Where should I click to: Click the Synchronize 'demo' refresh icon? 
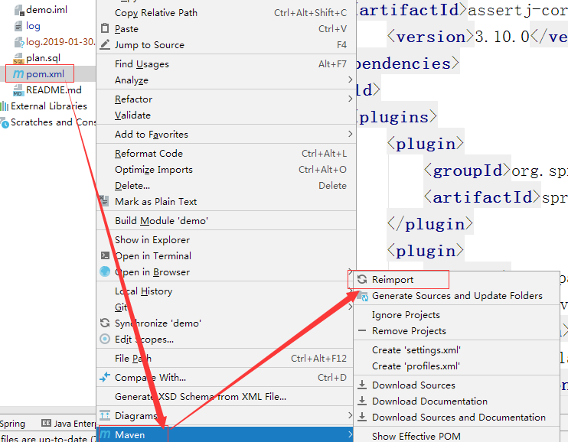(x=105, y=323)
